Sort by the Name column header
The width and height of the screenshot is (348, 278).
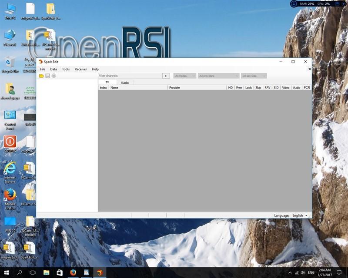click(x=138, y=88)
